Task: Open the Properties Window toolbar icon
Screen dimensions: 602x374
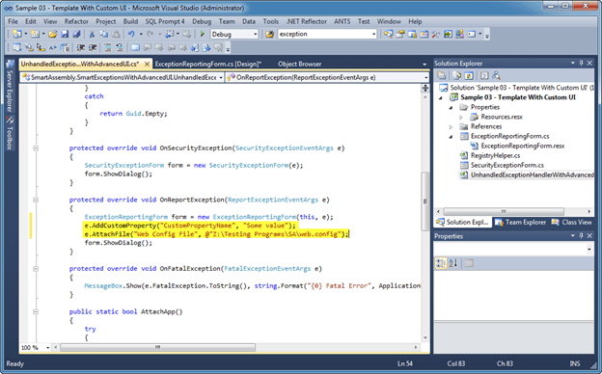Action: click(400, 34)
